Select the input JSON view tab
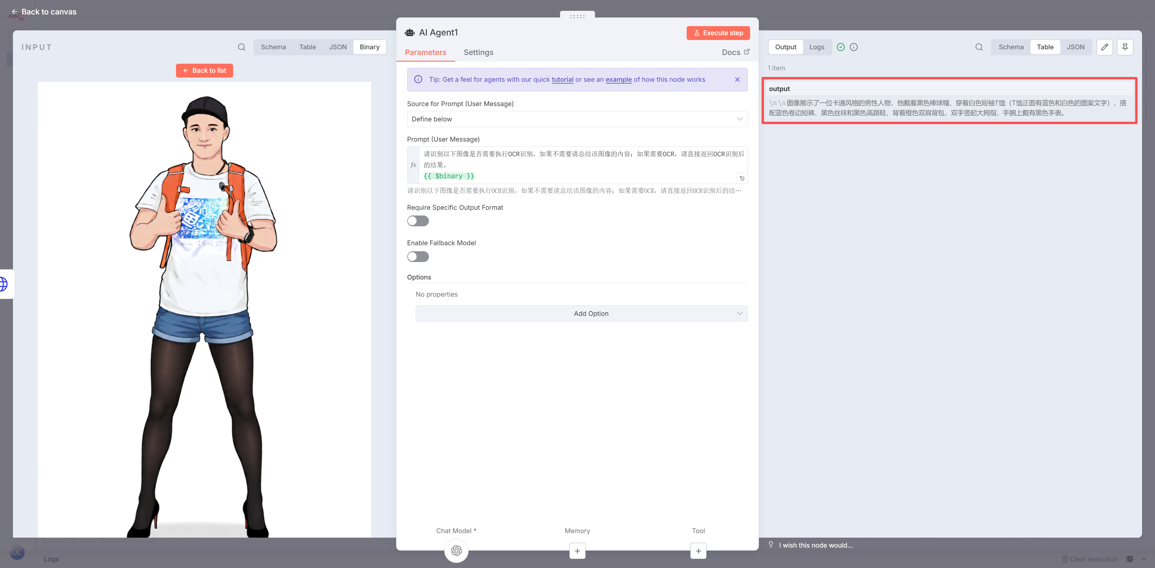The image size is (1155, 568). tap(337, 47)
